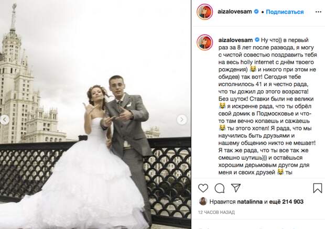Go to previous photo with left arrow
Image resolution: width=325 pixels, height=229 pixels.
click(5, 119)
